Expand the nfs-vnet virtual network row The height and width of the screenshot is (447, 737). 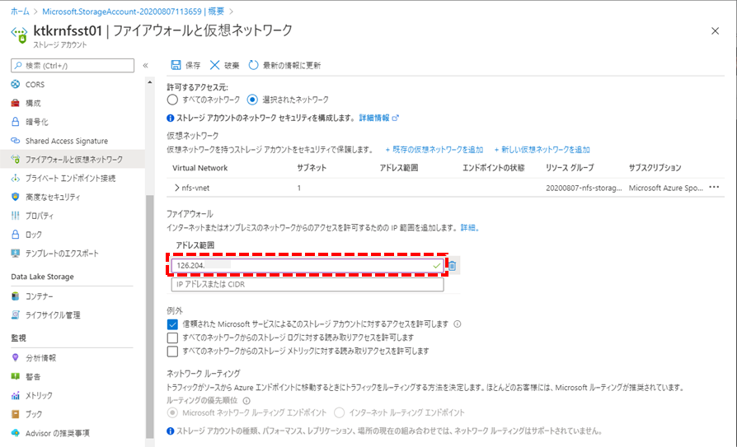(176, 188)
